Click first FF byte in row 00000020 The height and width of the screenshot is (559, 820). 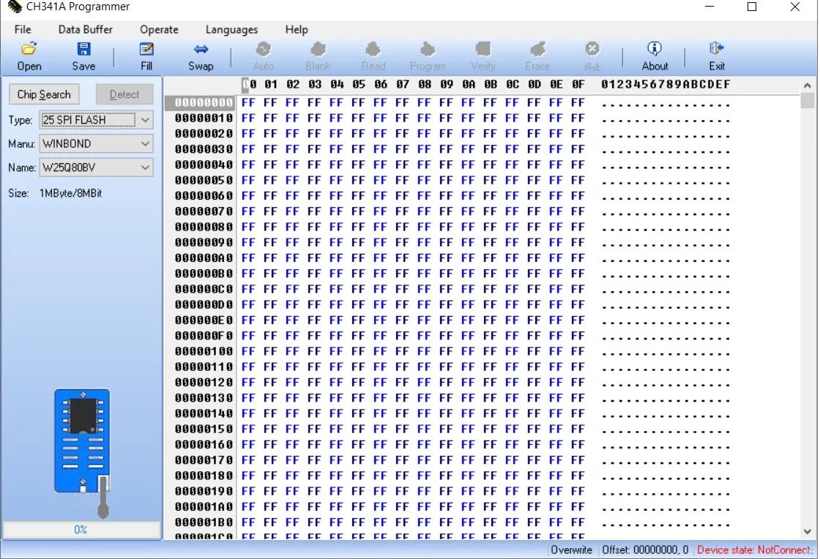pyautogui.click(x=248, y=134)
